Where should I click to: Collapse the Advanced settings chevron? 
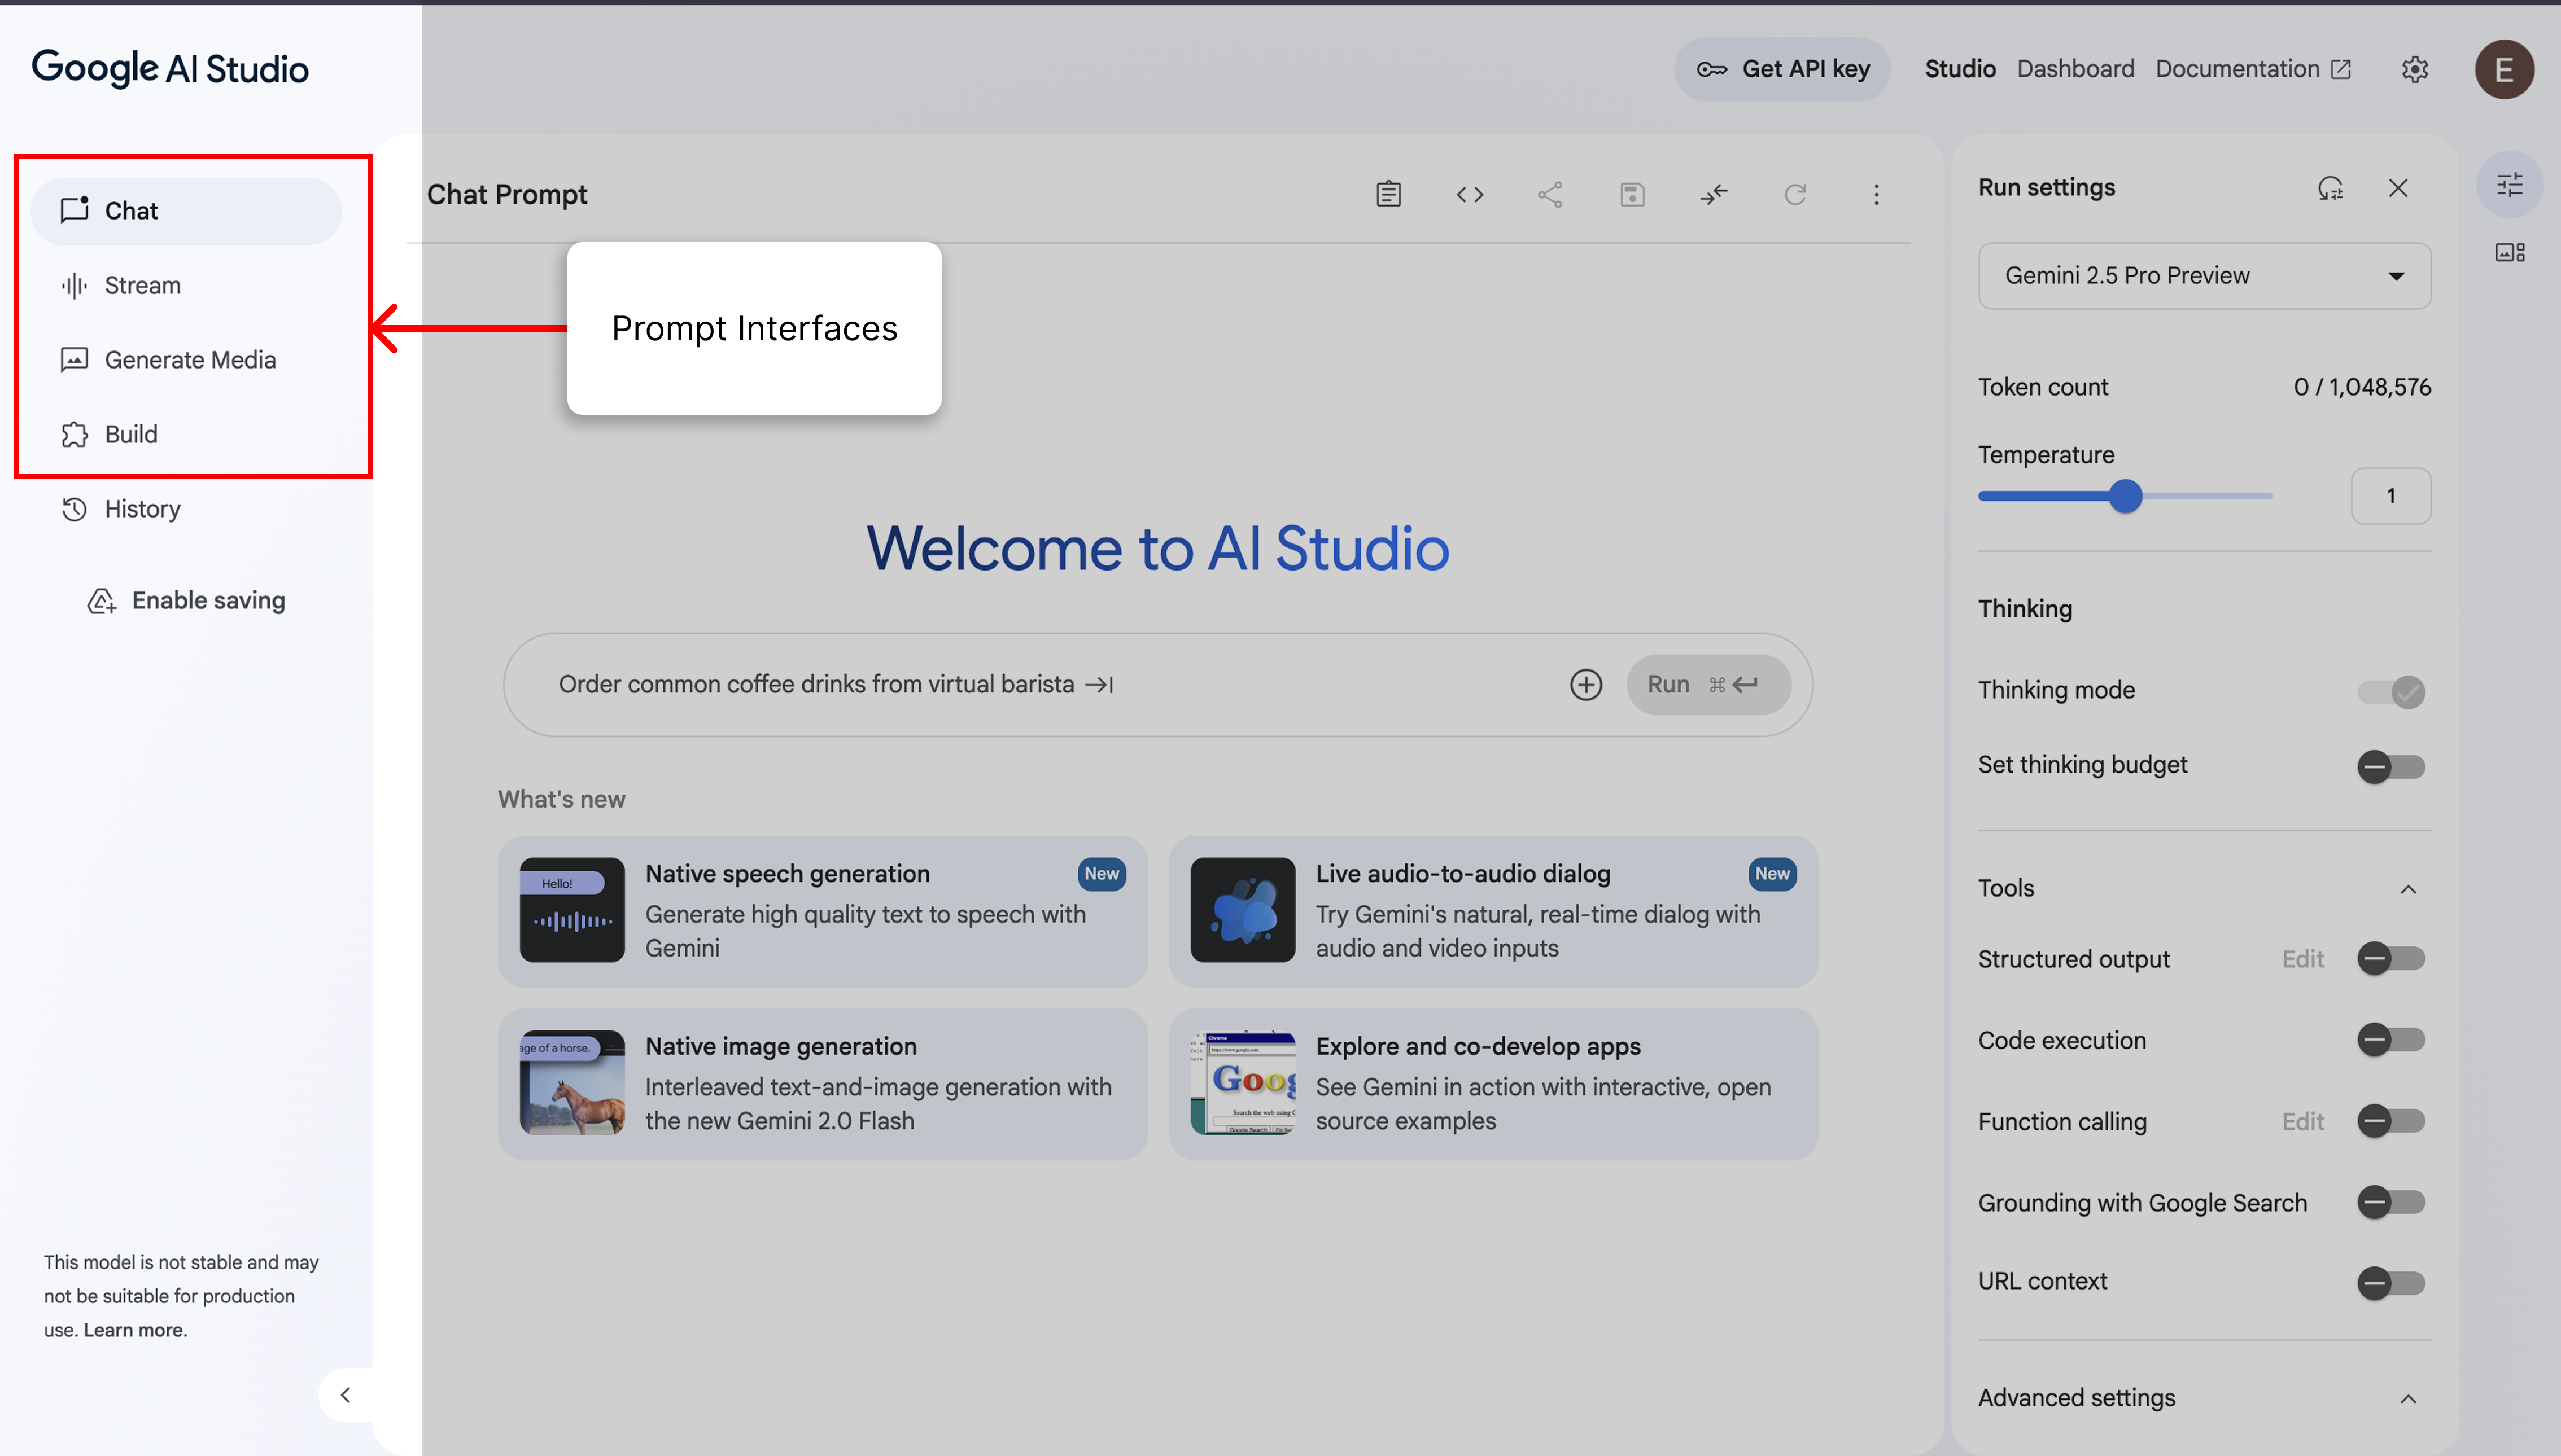click(2408, 1398)
